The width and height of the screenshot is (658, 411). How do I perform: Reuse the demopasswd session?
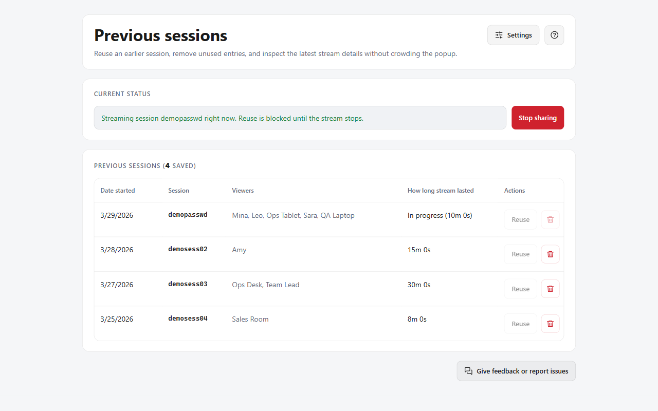520,219
